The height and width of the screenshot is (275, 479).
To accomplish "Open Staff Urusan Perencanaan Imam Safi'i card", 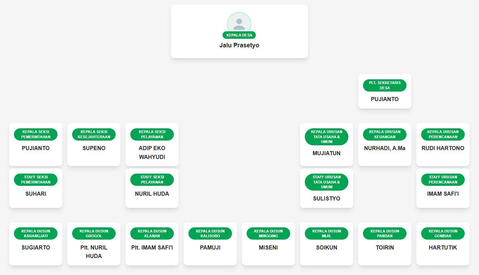I will tap(443, 193).
